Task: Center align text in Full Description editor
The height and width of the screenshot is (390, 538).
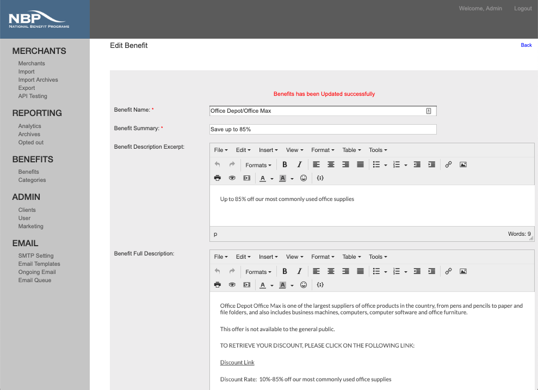Action: 331,271
